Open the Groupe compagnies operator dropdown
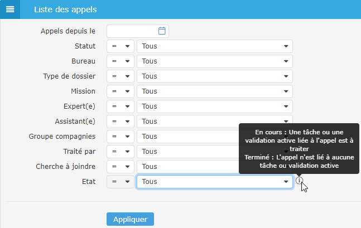361x228 pixels. 120,137
